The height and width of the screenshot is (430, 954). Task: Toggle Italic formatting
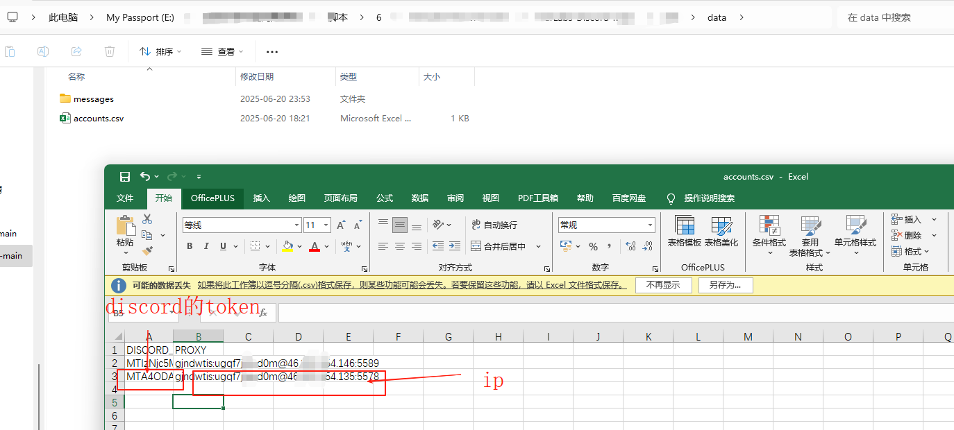click(x=206, y=246)
